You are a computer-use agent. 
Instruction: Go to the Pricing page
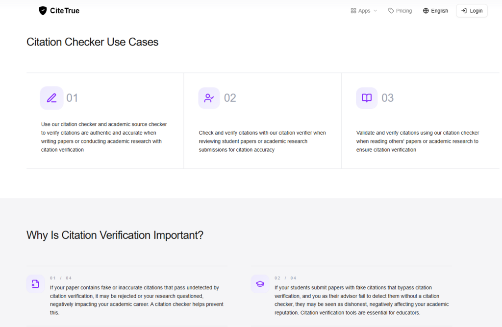click(400, 11)
